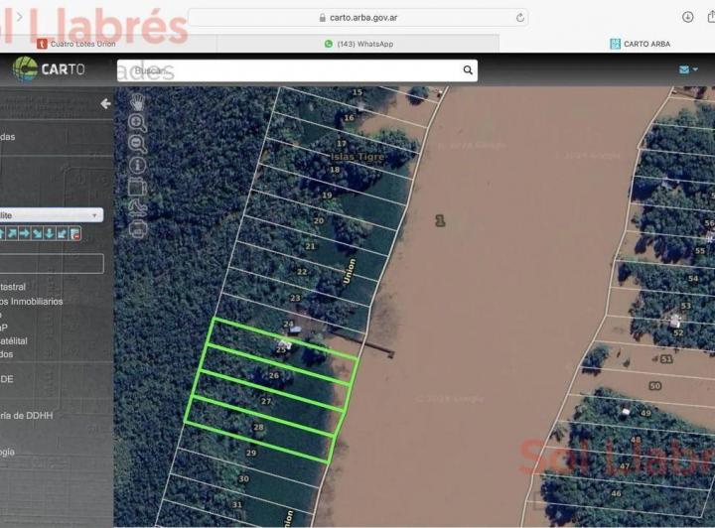Viewport: 715px width, 528px height.
Task: Click the Islas Tigre map label
Action: pyautogui.click(x=357, y=157)
